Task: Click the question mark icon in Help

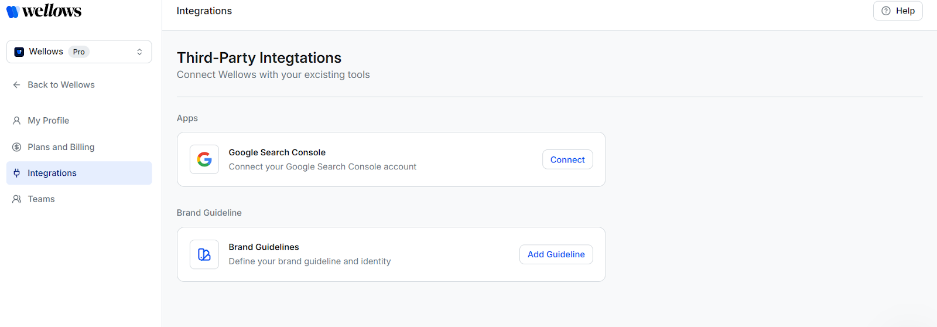Action: tap(886, 11)
